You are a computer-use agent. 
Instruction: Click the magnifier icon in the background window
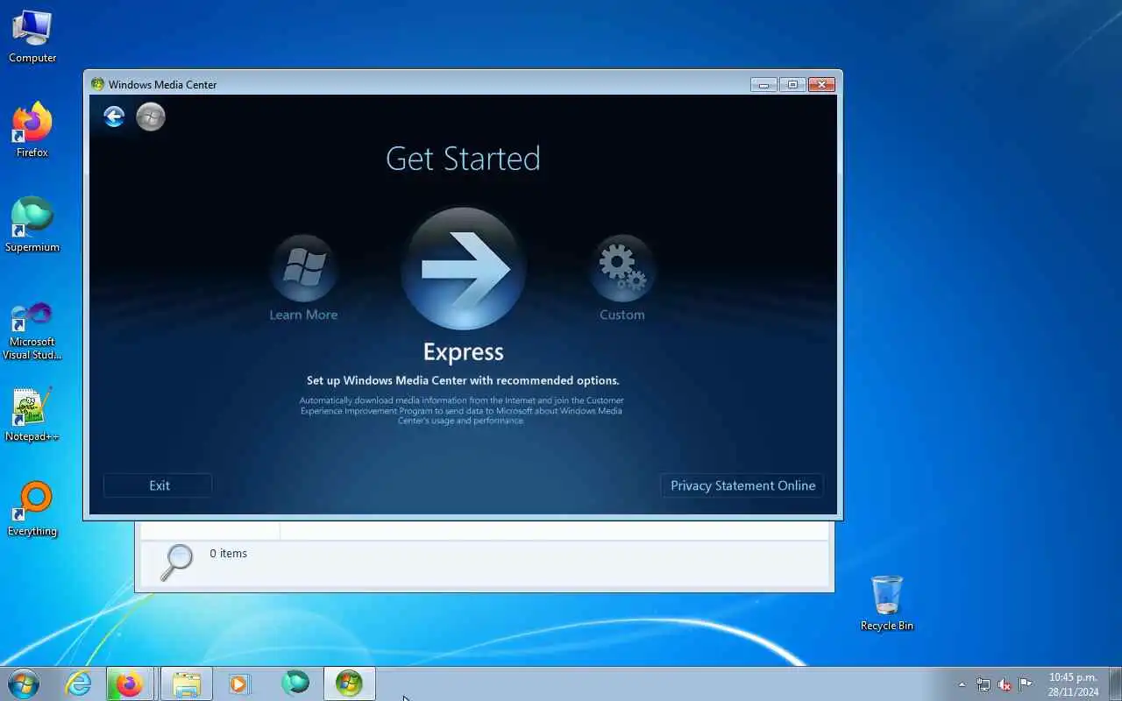(176, 562)
